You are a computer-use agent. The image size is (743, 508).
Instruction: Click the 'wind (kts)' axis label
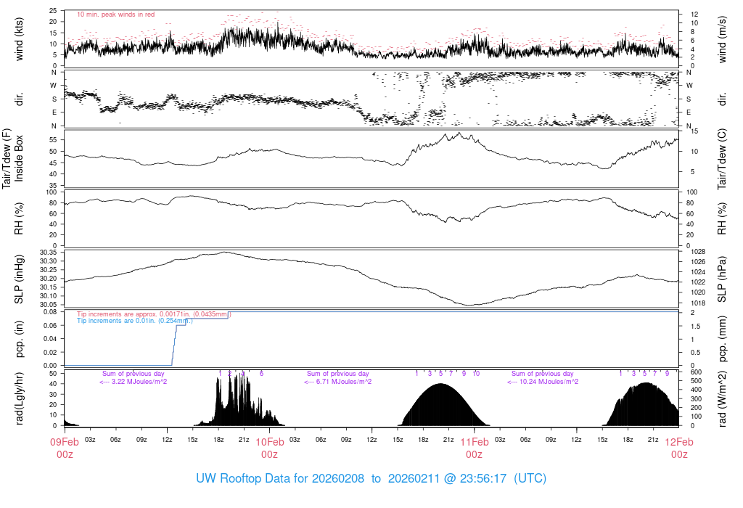click(x=19, y=39)
